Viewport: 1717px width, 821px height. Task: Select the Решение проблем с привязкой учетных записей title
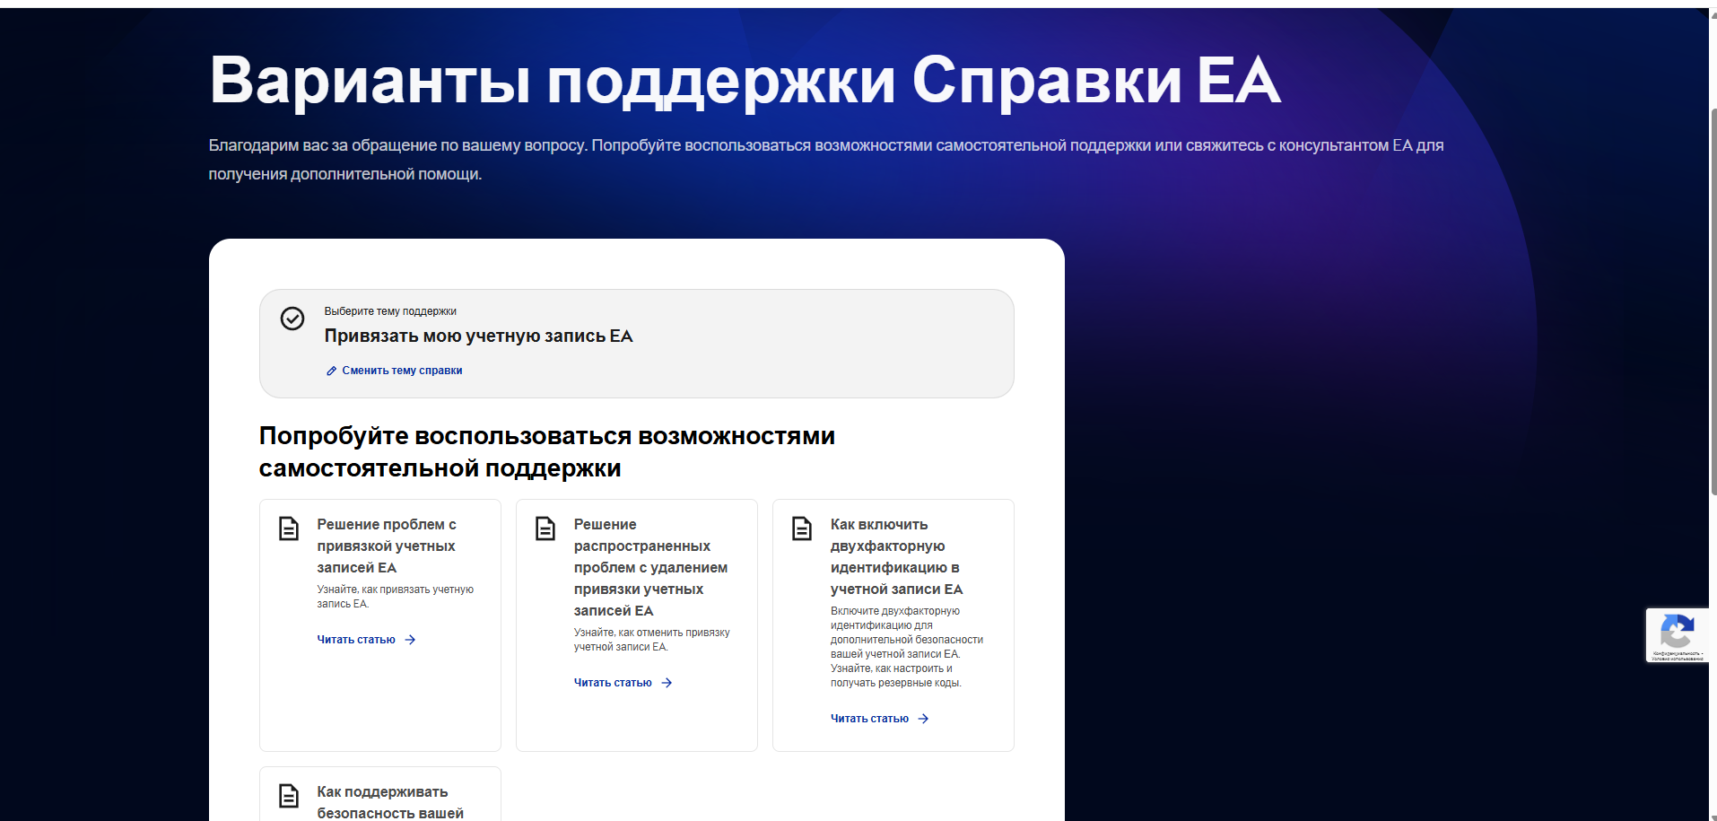387,546
